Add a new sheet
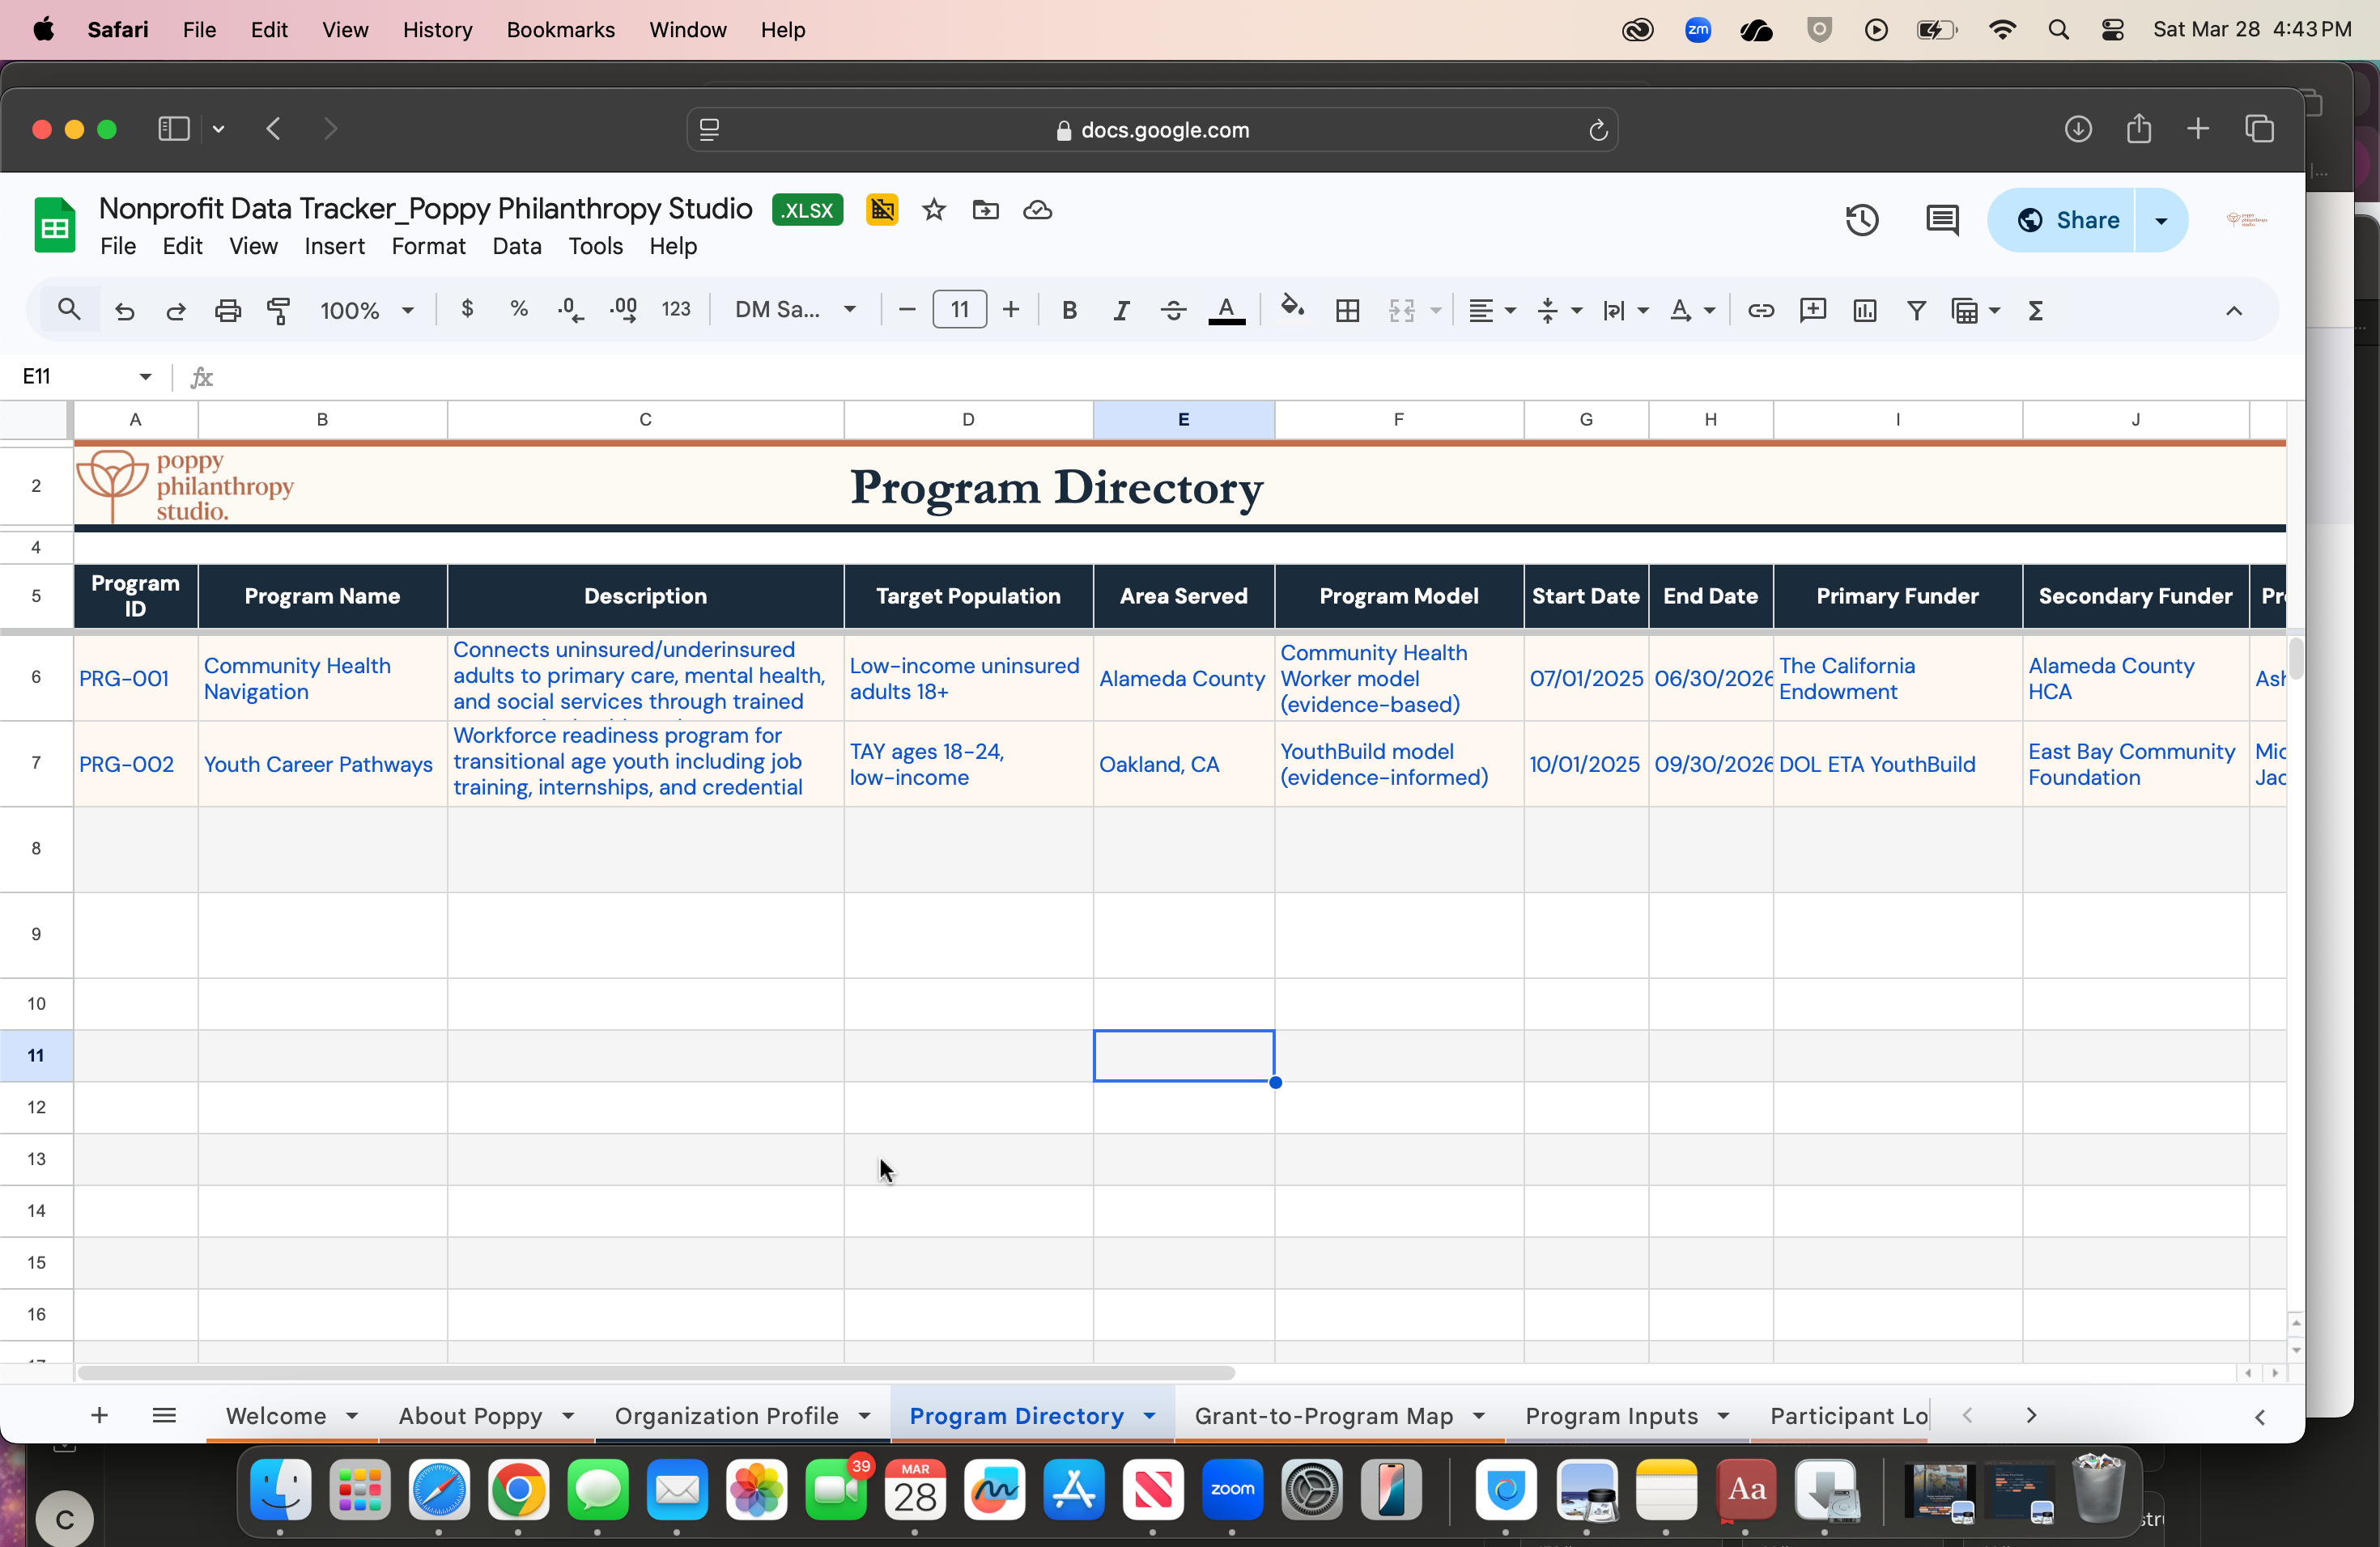The image size is (2380, 1547). 99,1415
